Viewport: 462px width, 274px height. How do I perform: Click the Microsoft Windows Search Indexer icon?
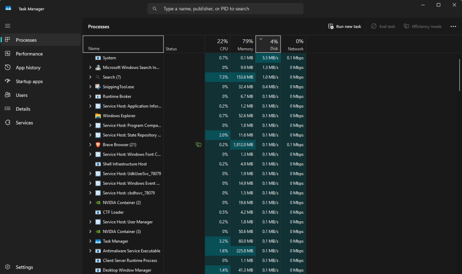pyautogui.click(x=98, y=68)
